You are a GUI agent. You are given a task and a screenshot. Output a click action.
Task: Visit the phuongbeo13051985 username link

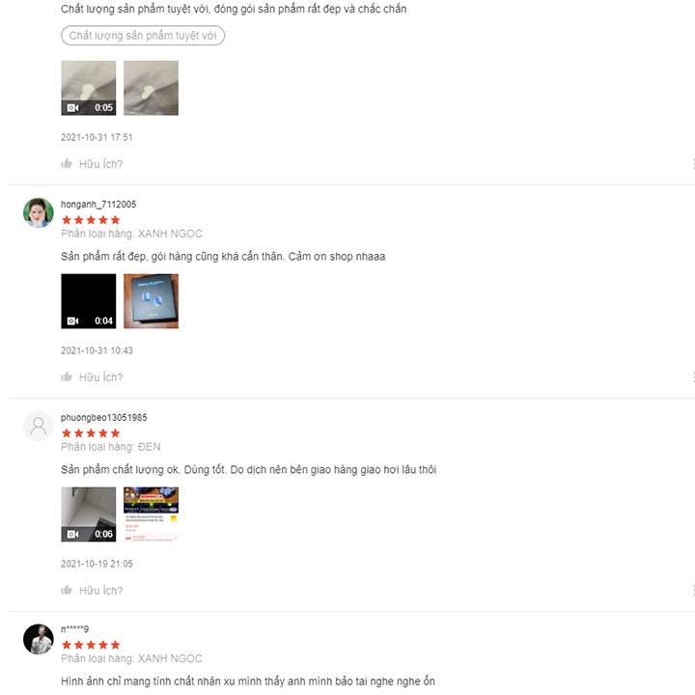(x=104, y=417)
